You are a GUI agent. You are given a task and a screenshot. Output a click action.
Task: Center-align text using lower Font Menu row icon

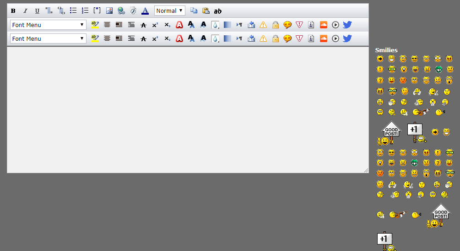pos(107,38)
